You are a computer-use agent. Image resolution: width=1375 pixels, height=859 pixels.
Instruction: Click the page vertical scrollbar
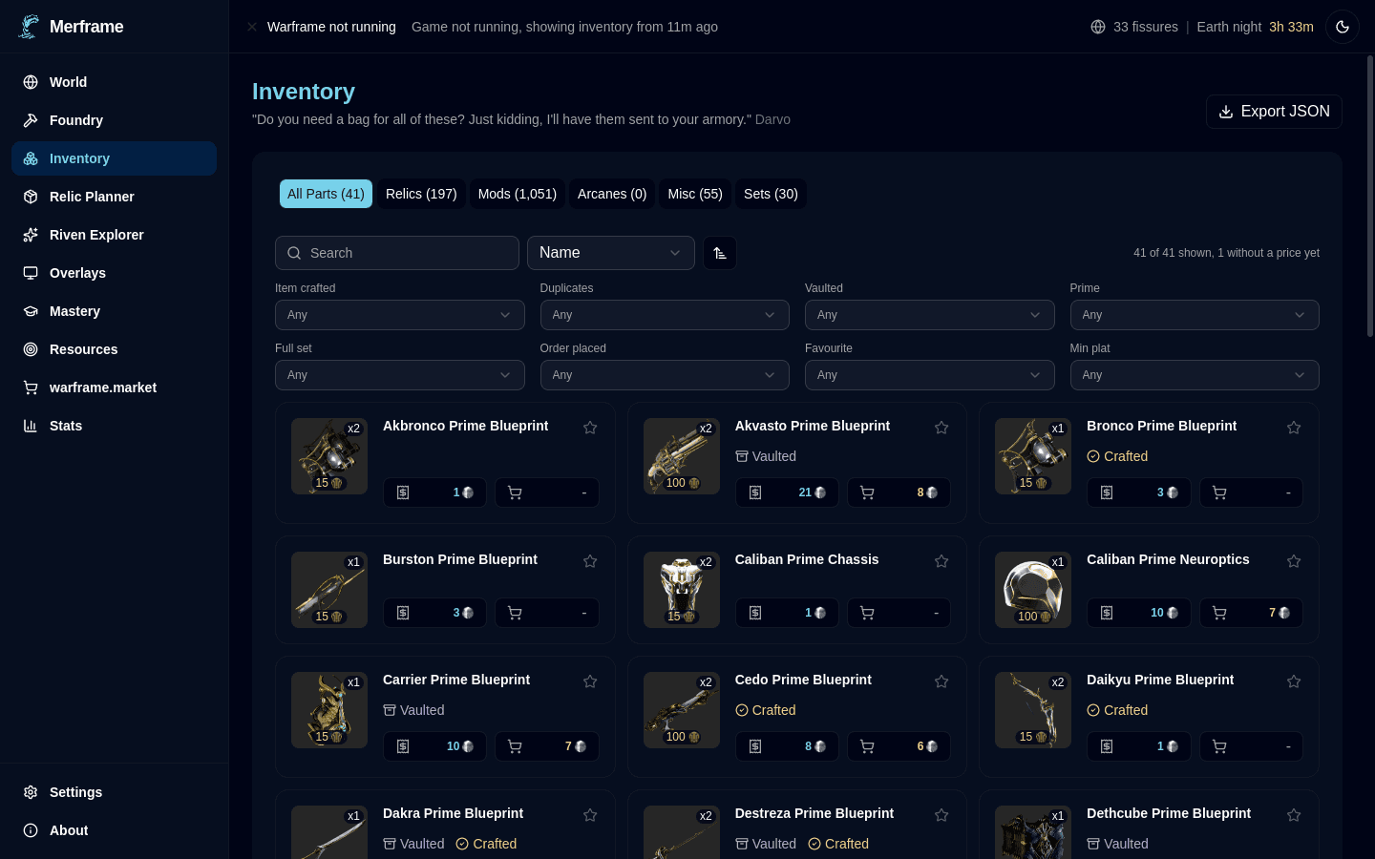click(x=1370, y=196)
